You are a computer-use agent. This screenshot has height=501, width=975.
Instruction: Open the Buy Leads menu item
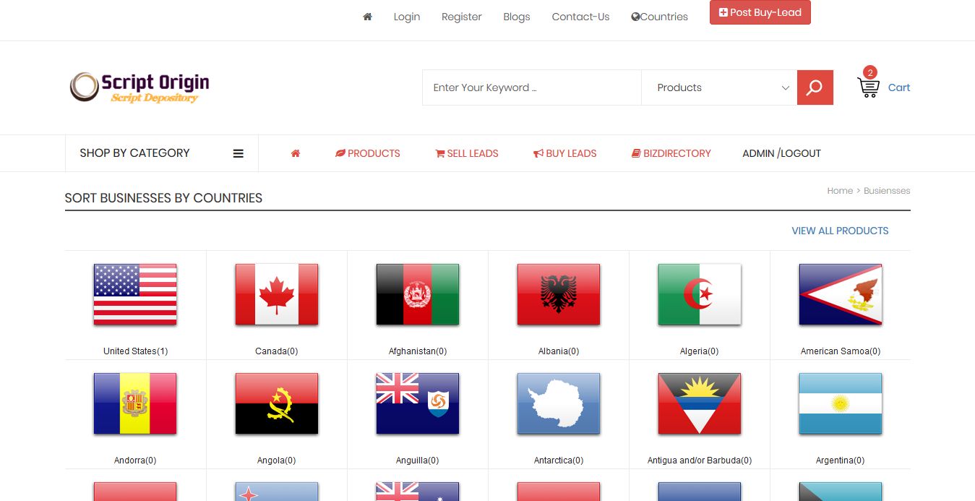[565, 153]
